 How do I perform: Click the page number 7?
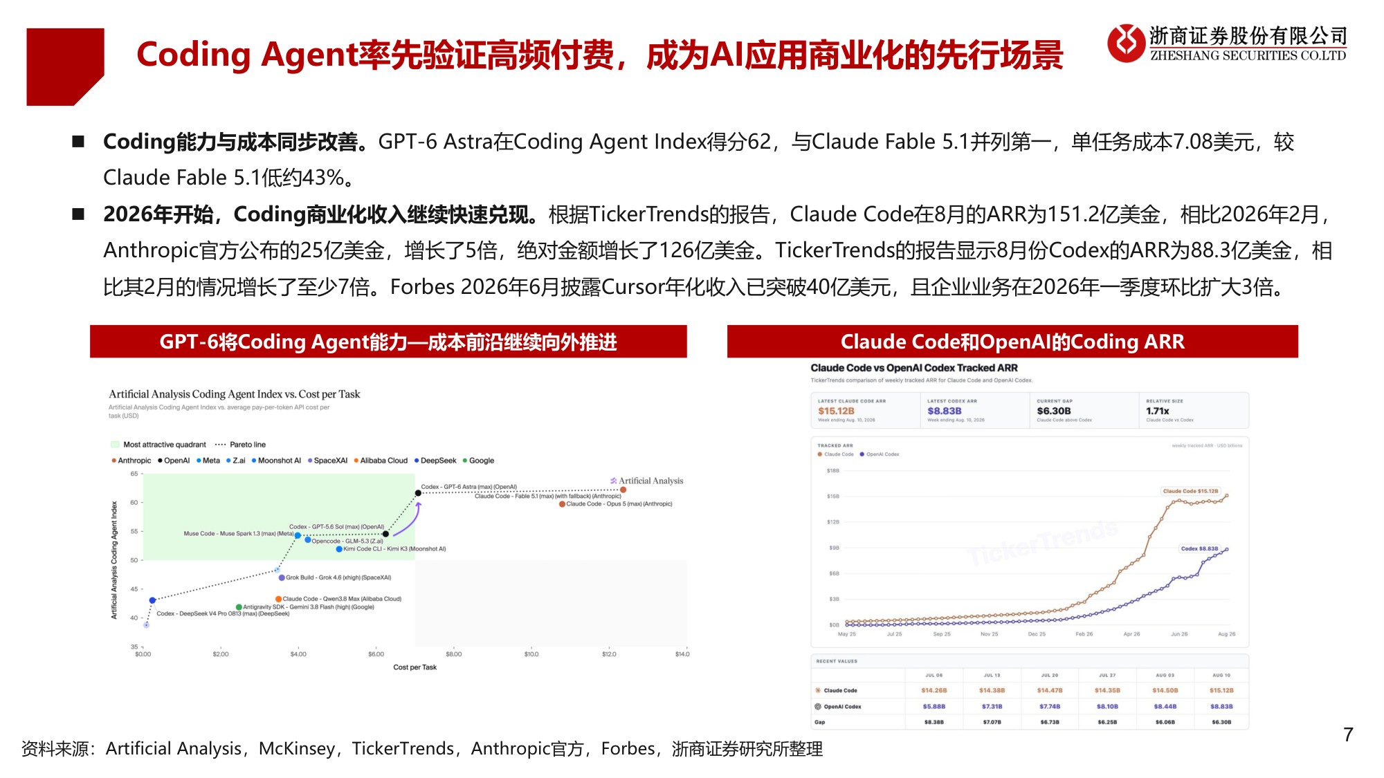1348,734
